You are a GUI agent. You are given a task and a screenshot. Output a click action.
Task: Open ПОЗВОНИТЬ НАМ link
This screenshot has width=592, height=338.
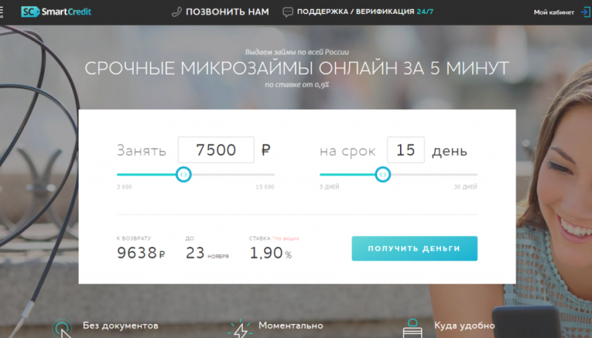227,12
